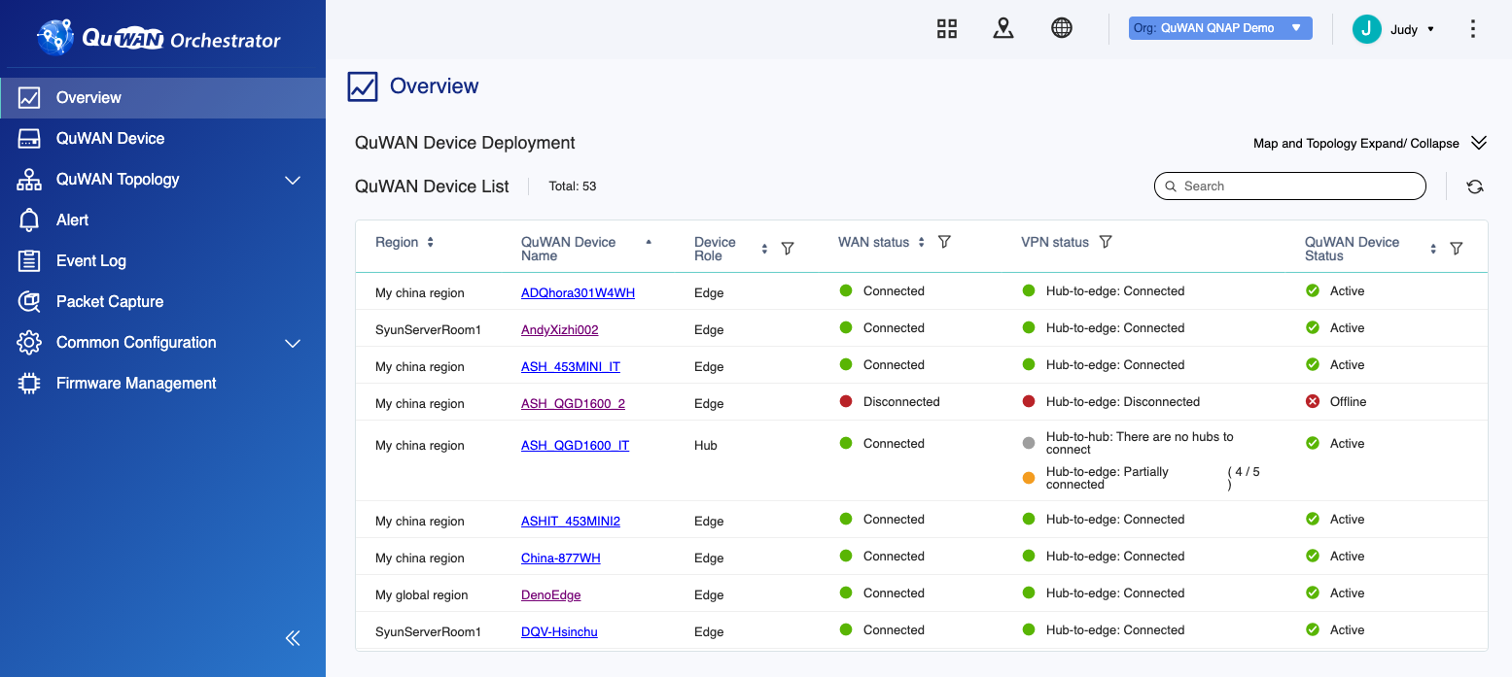The image size is (1512, 677).
Task: Open Alert in the sidebar
Action: 163,220
